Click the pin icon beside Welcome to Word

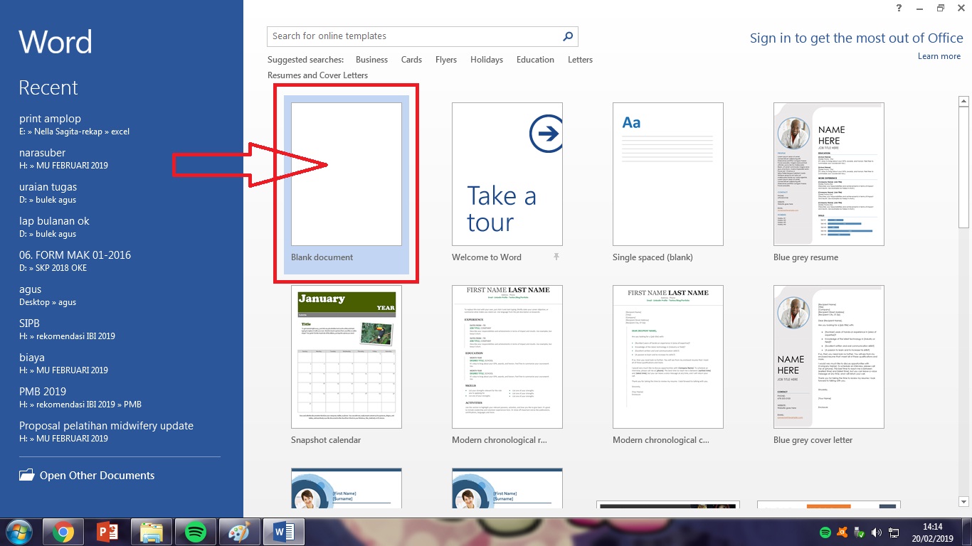click(556, 257)
